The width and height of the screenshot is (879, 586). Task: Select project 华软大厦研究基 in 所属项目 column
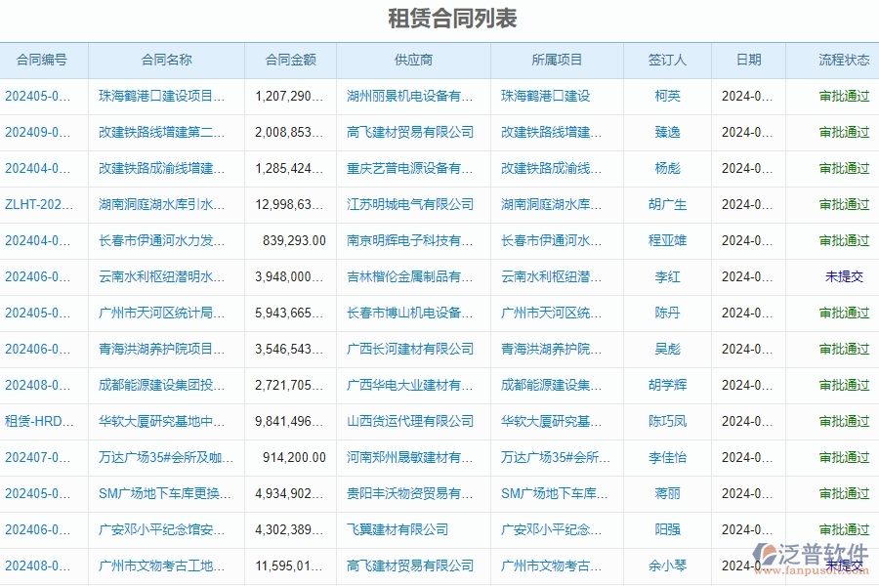coord(554,421)
